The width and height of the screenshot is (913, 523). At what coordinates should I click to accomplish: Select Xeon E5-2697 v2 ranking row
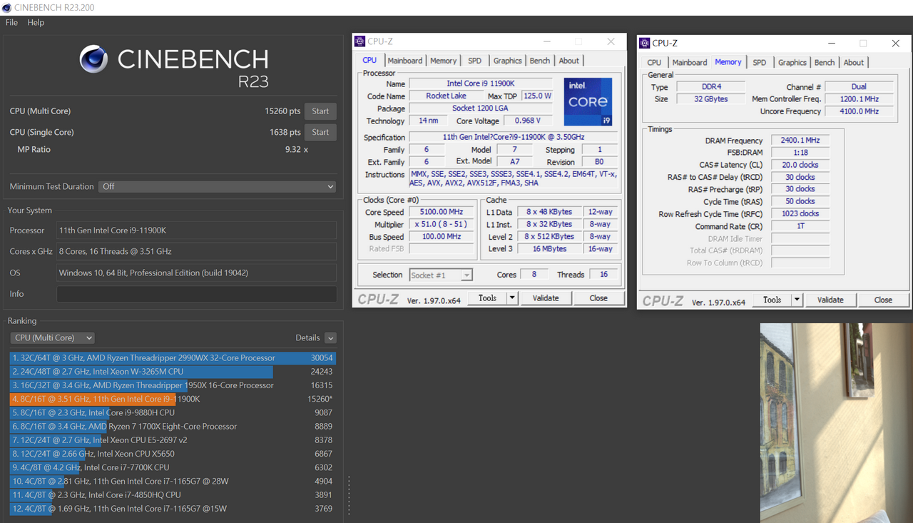[173, 440]
